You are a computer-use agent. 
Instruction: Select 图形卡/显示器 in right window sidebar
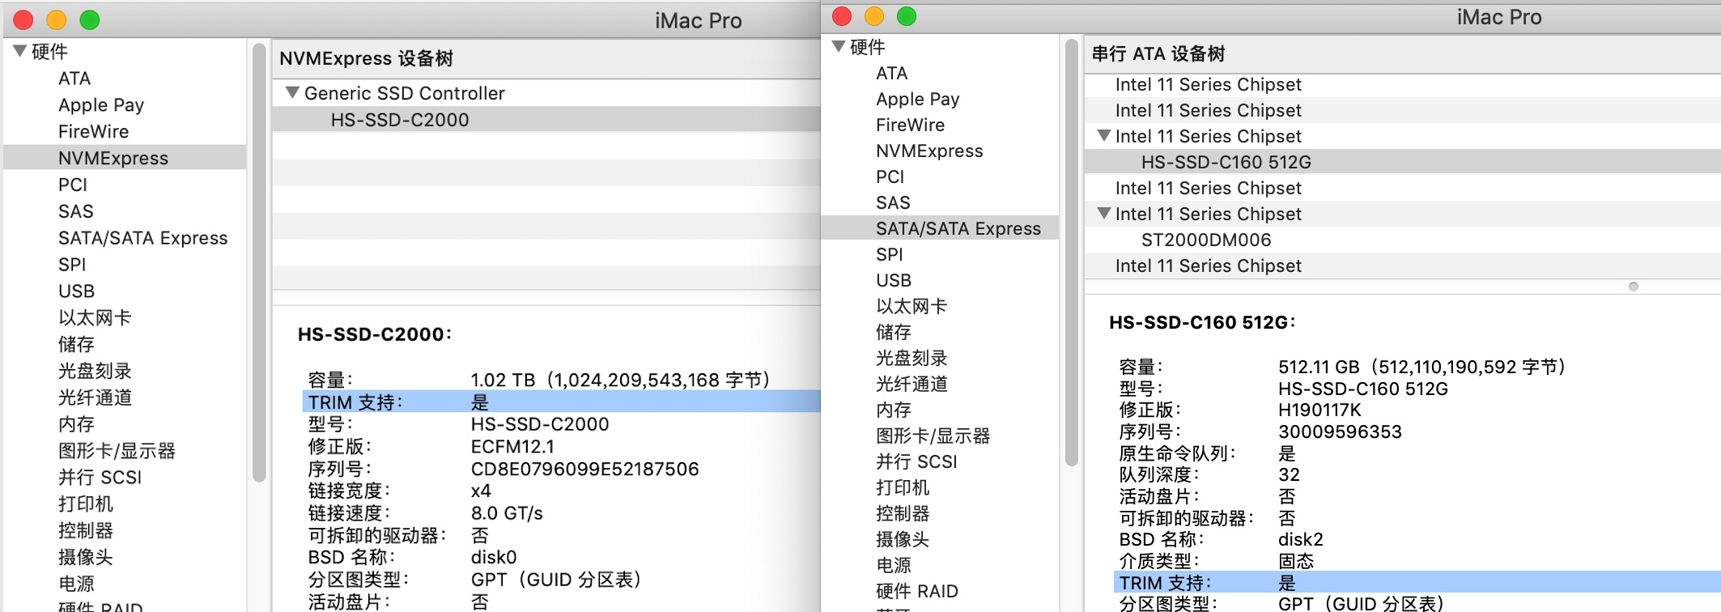[x=933, y=436]
